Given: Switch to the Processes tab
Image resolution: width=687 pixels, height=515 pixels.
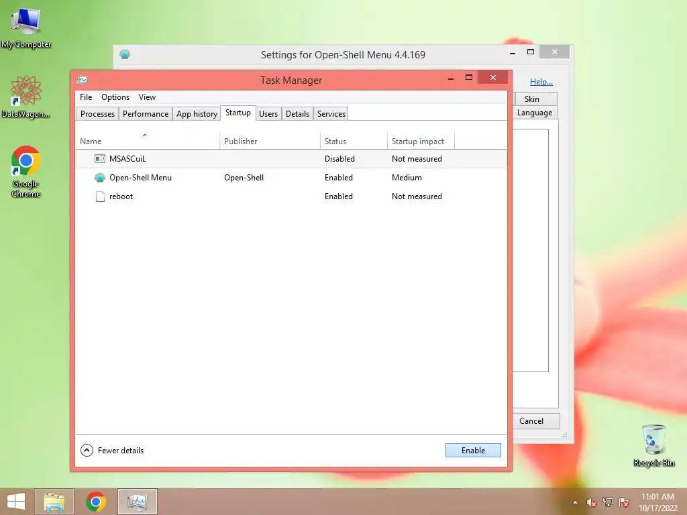Looking at the screenshot, I should coord(97,114).
